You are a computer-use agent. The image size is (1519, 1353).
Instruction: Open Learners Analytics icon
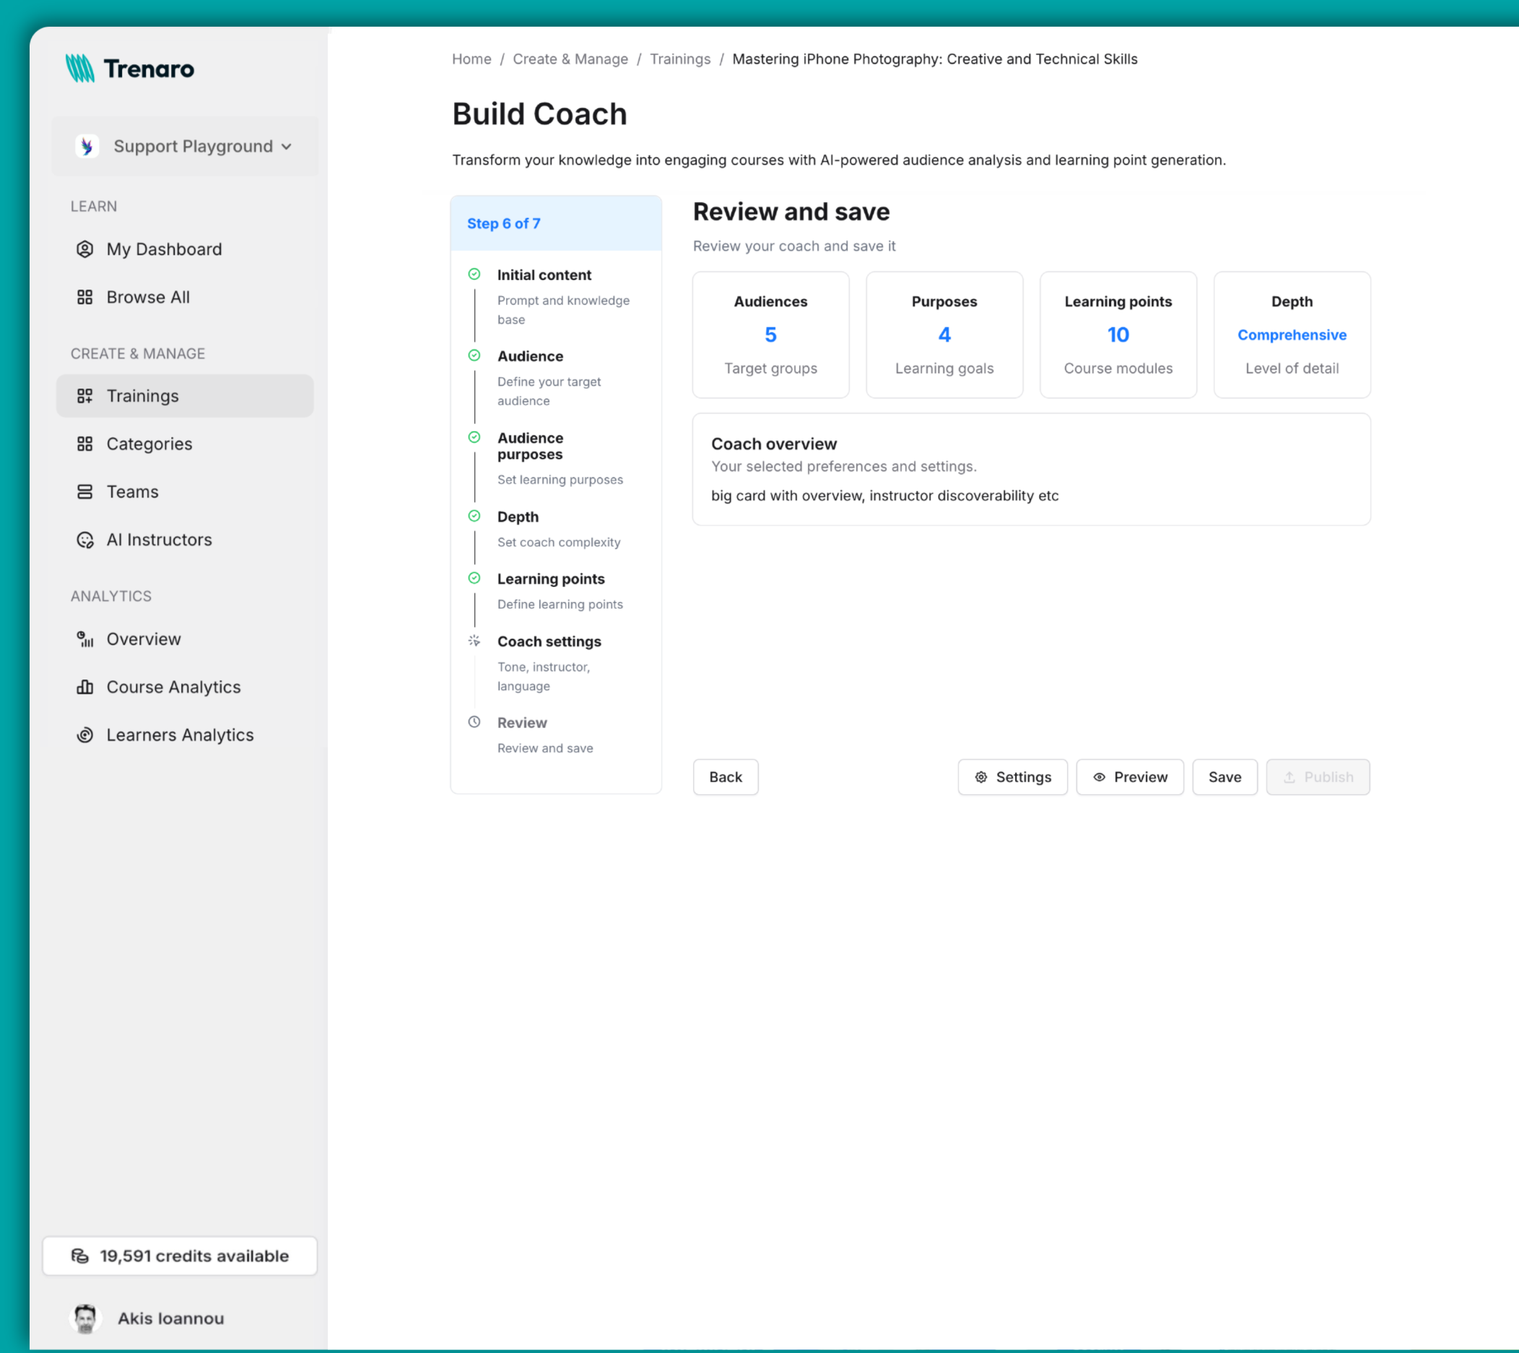pyautogui.click(x=84, y=734)
